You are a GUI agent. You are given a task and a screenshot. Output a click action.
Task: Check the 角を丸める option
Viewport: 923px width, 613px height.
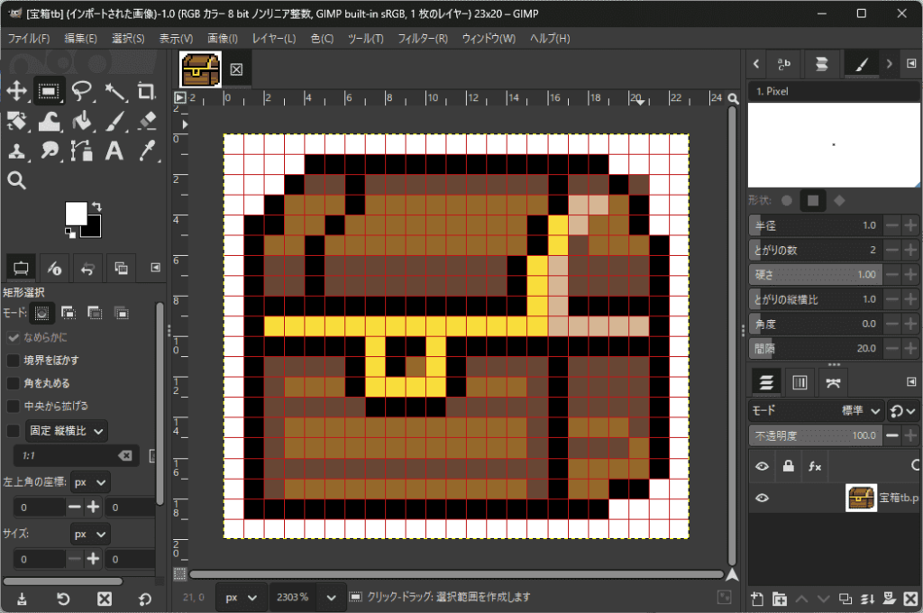point(14,383)
